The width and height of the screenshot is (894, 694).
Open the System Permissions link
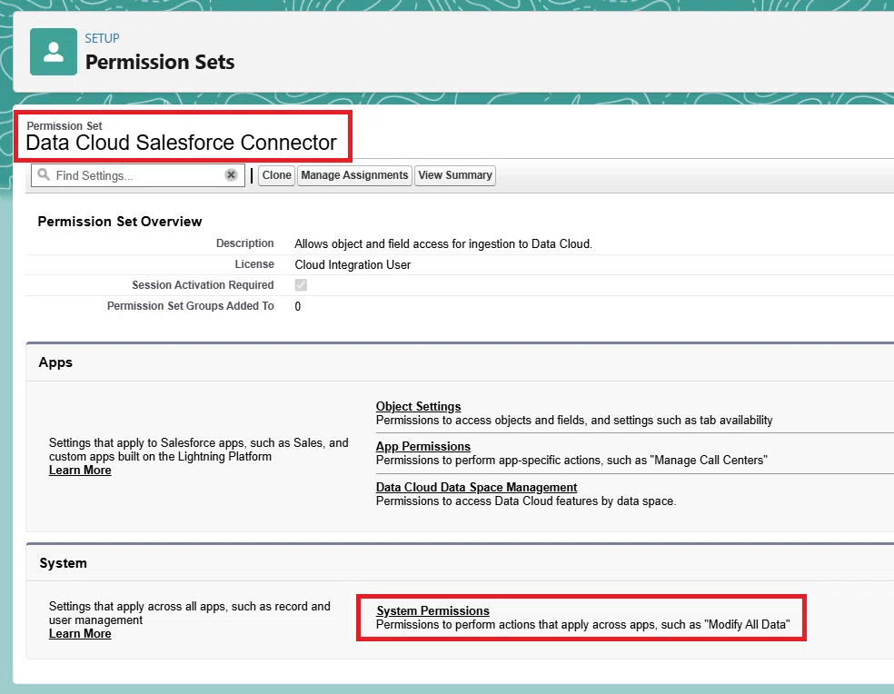point(432,610)
